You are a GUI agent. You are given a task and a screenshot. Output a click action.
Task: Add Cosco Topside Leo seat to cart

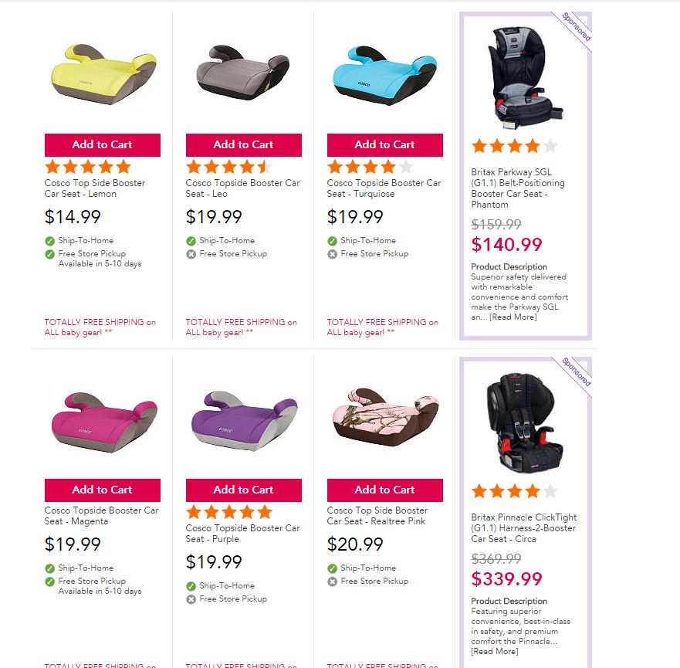click(243, 144)
